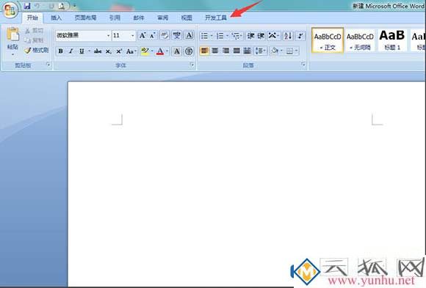Toggle italic formatting
Screen dimensions: 426x288
click(x=71, y=51)
